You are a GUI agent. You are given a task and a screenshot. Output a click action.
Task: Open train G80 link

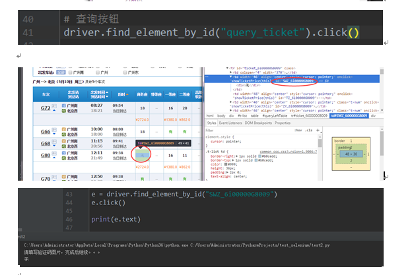click(x=46, y=155)
